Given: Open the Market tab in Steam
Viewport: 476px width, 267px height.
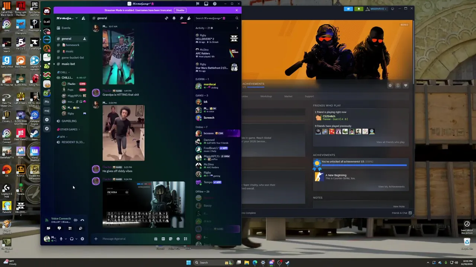Looking at the screenshot, I should point(288,96).
